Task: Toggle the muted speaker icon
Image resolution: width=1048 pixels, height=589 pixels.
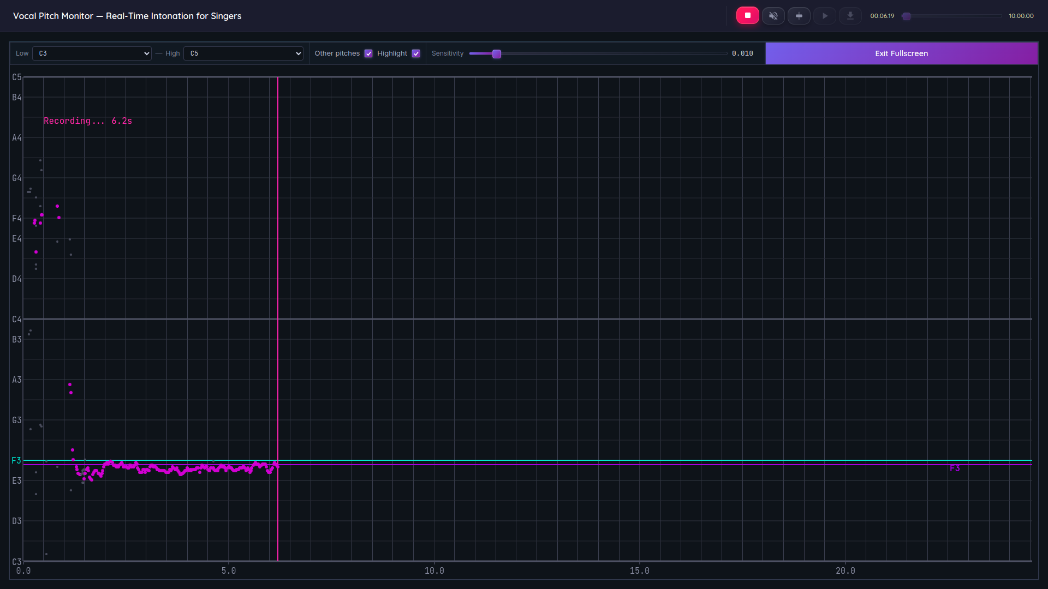Action: pyautogui.click(x=773, y=16)
